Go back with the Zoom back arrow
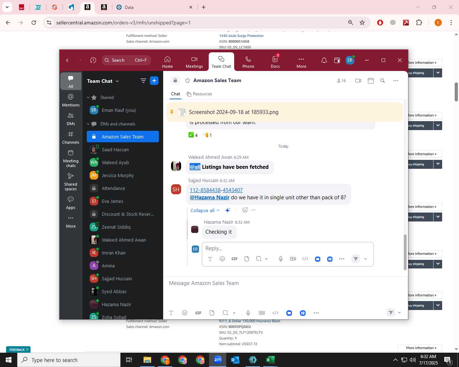Image resolution: width=459 pixels, height=367 pixels. pos(67,60)
